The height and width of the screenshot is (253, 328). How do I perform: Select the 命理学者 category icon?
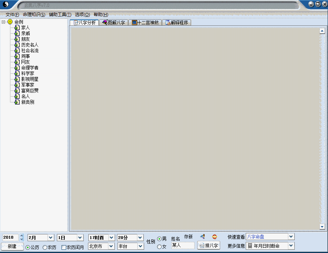click(17, 67)
